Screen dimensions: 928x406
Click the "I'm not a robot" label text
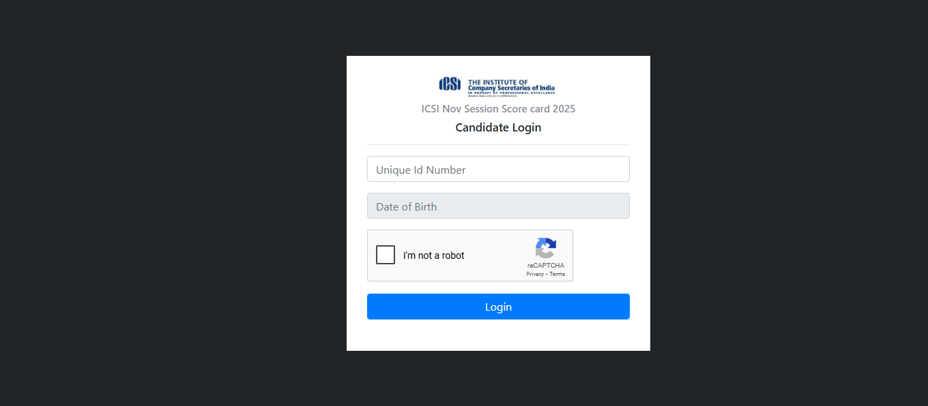(x=433, y=255)
